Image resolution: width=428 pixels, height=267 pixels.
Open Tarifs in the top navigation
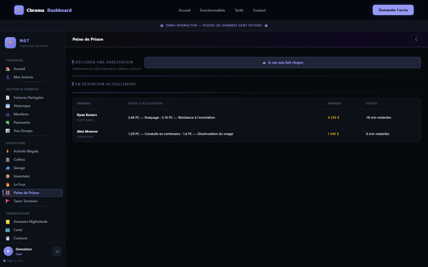(239, 10)
